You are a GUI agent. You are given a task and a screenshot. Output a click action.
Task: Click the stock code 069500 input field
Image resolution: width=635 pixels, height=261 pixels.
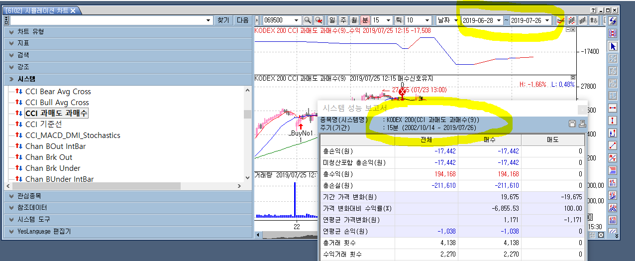pyautogui.click(x=277, y=20)
